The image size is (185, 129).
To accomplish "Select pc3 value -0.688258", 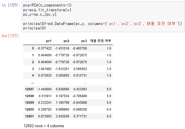I will (x=79, y=110).
